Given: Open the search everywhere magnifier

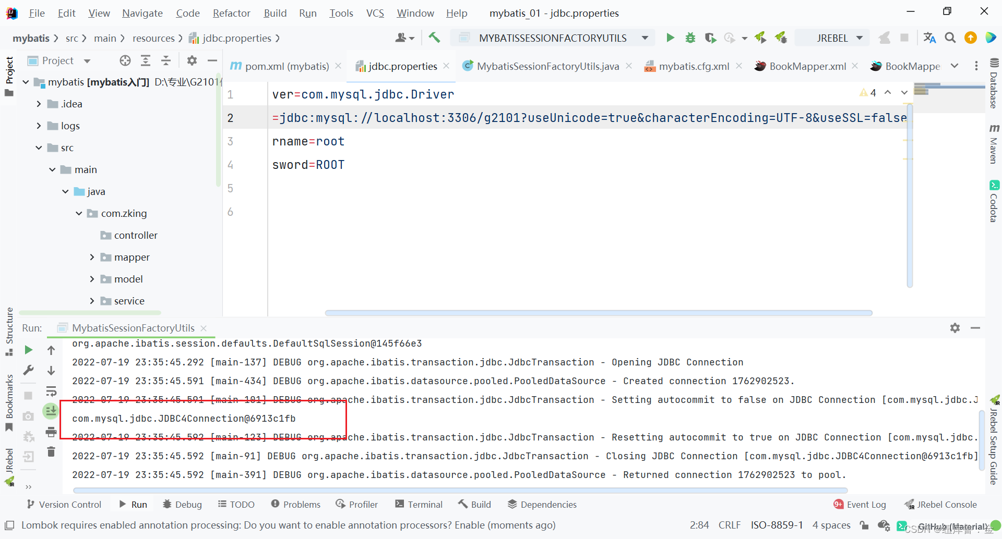Looking at the screenshot, I should pos(950,38).
